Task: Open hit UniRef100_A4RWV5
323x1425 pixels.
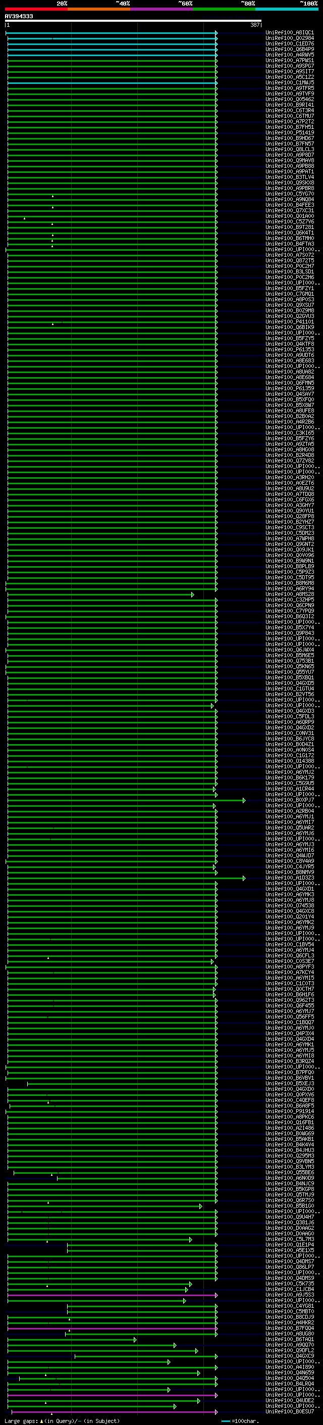Action: click(x=290, y=55)
